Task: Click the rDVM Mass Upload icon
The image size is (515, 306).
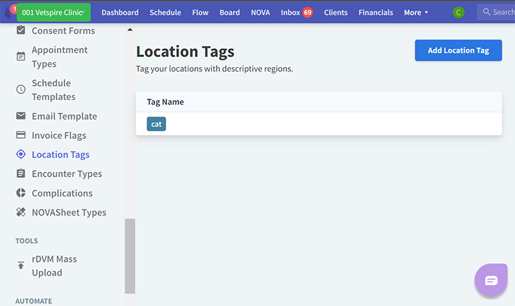Action: coord(21,266)
